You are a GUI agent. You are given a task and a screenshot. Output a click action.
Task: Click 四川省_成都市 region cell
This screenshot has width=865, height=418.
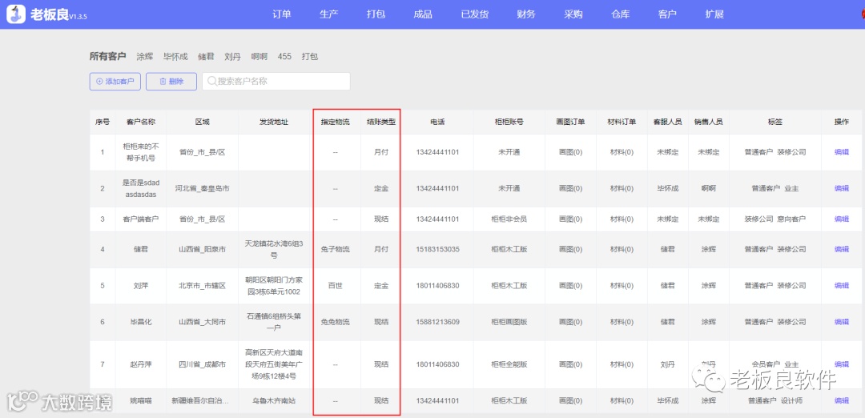point(203,364)
